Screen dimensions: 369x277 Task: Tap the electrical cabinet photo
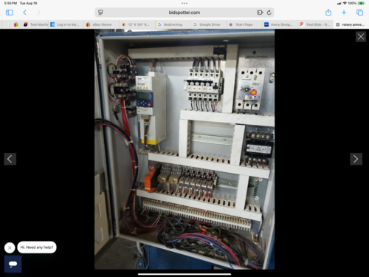tap(184, 149)
